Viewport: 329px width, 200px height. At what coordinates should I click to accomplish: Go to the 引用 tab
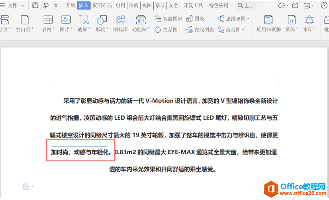120,6
